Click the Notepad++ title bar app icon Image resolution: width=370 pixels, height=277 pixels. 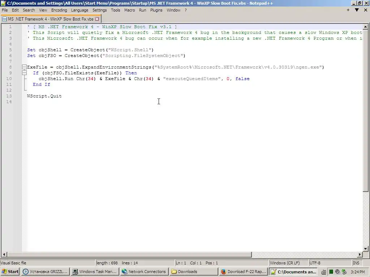(3, 3)
